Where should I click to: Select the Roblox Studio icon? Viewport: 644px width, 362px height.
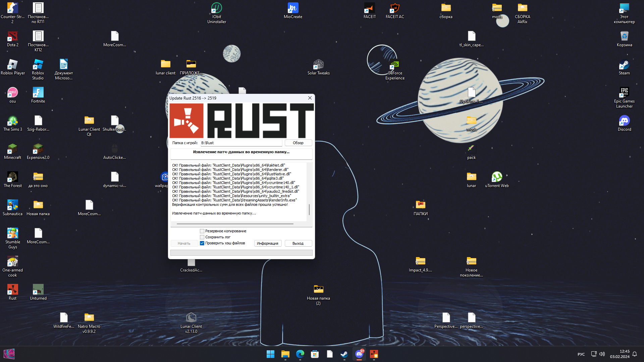pos(38,69)
